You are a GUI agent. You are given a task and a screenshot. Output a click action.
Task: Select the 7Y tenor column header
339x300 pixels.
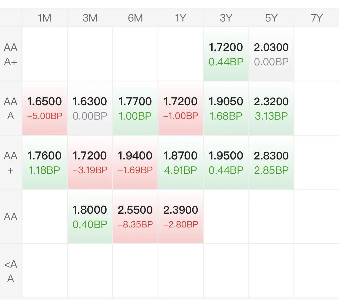click(317, 18)
